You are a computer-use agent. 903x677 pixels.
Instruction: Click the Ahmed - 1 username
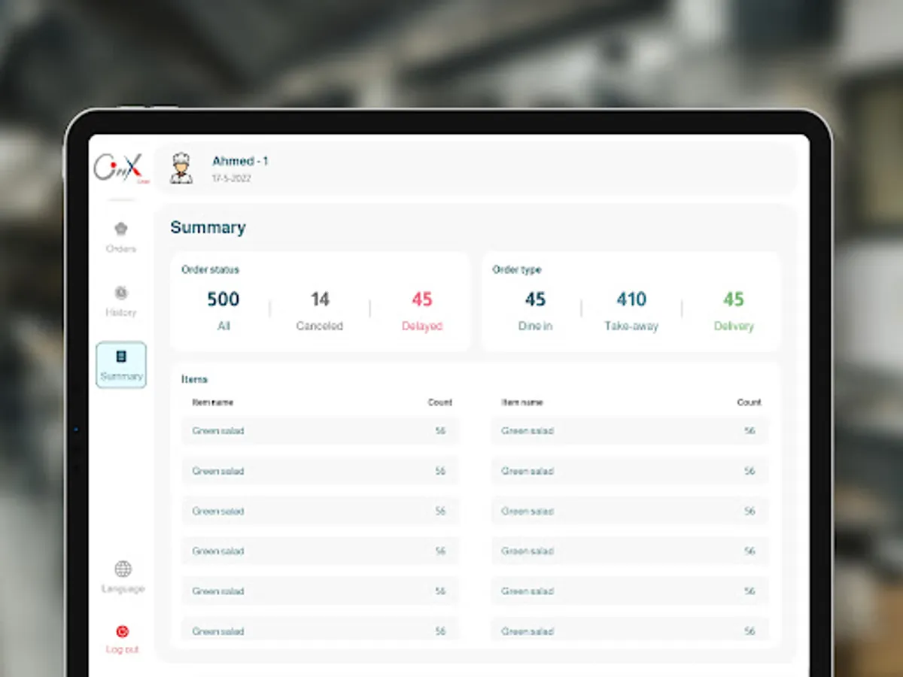[240, 161]
